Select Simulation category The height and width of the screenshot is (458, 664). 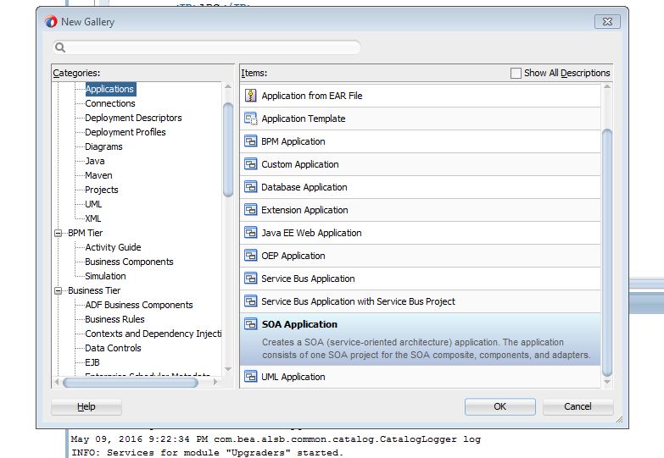[105, 276]
